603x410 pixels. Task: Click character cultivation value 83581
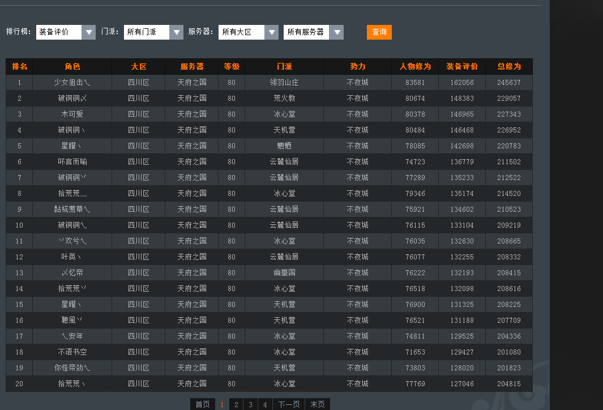click(x=415, y=82)
